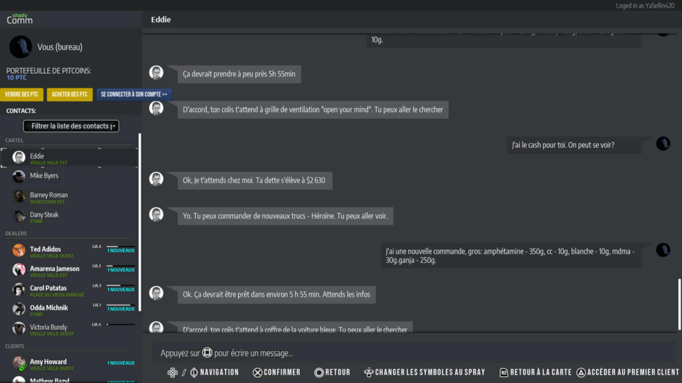682x383 pixels.
Task: Click the Eddie chat header title
Action: coord(161,20)
